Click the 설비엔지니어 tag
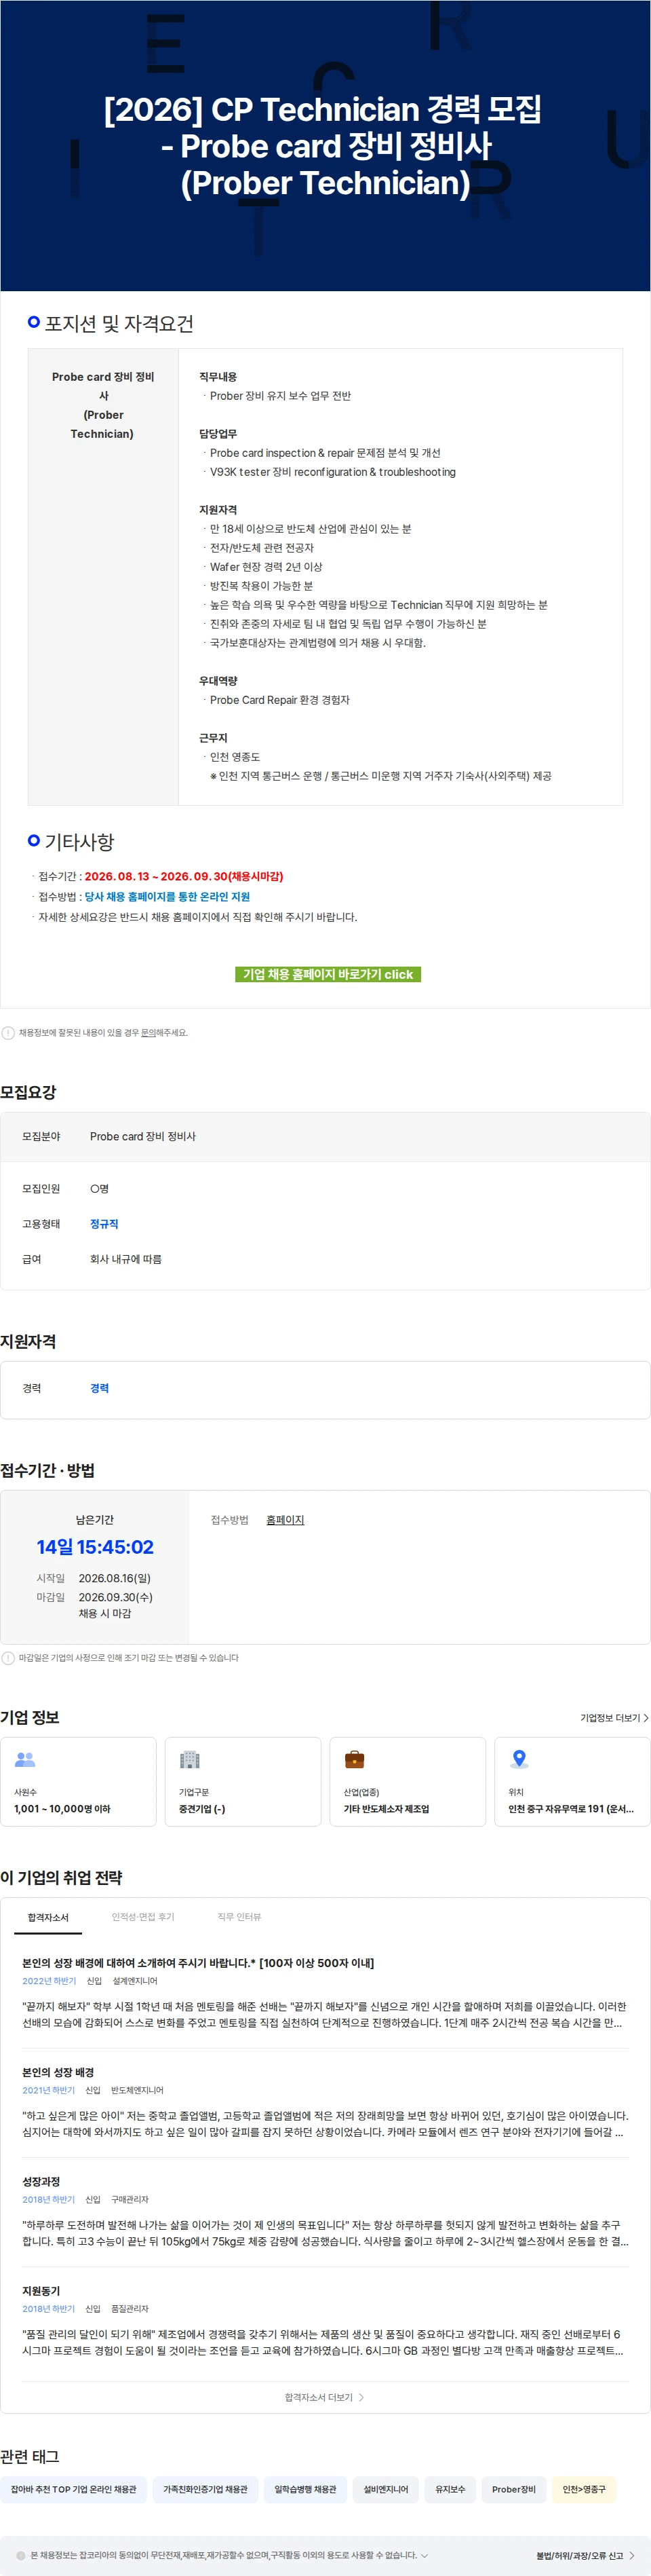Viewport: 651px width, 2576px height. 385,2489
